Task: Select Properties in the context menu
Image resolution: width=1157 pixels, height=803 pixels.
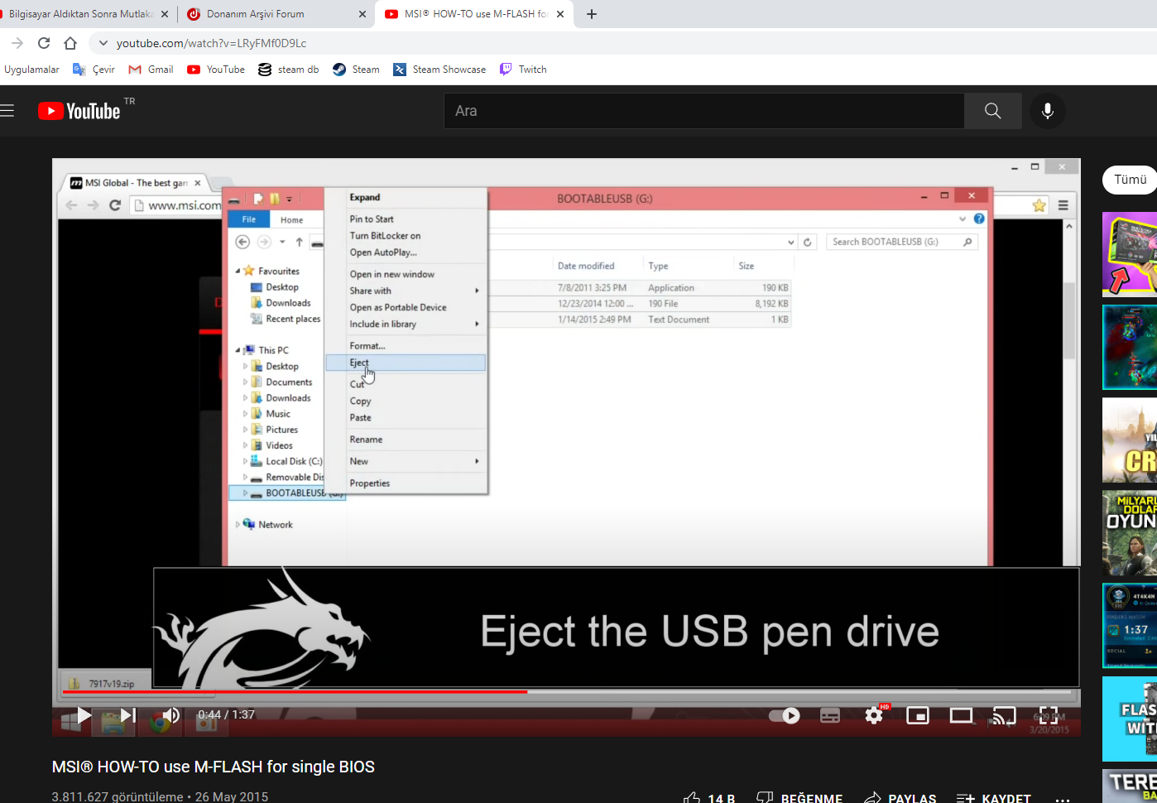Action: pos(370,483)
